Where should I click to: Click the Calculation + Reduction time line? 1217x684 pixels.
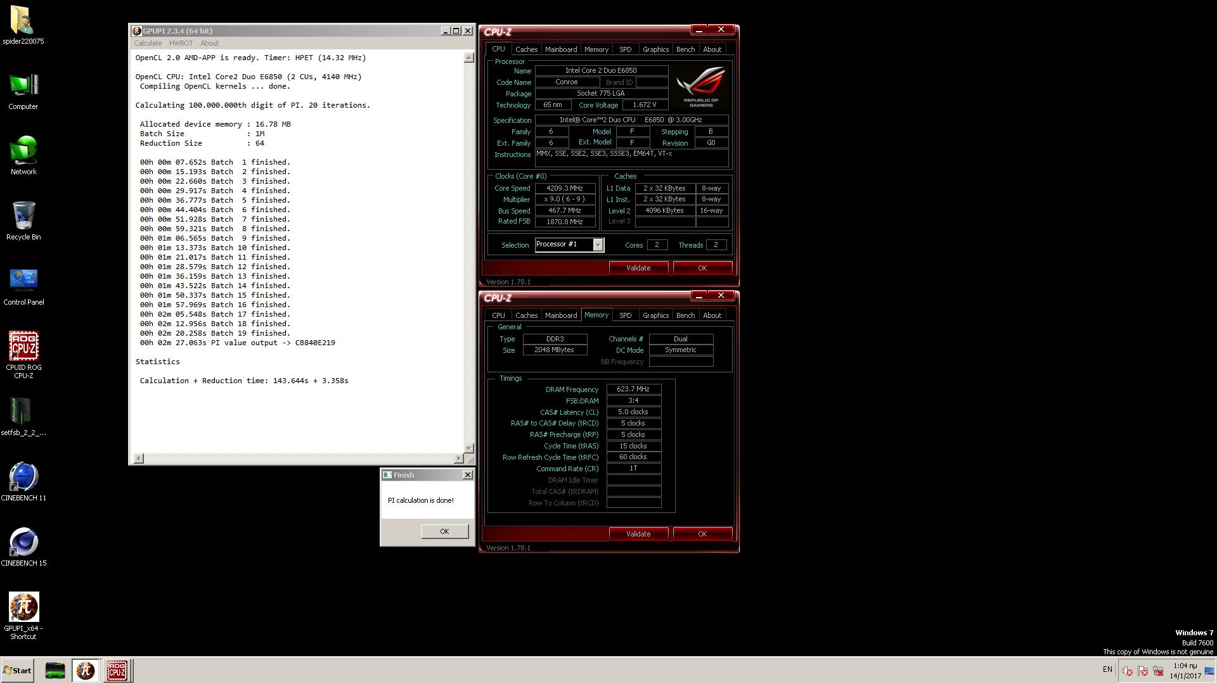click(244, 381)
